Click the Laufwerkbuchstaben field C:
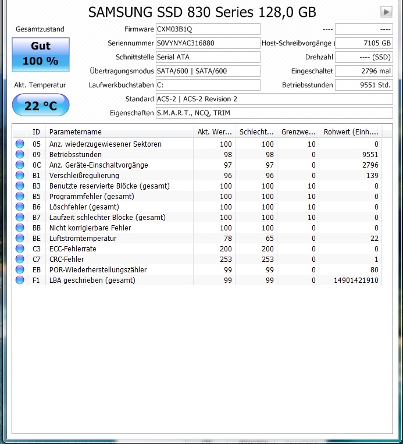The image size is (403, 444). (208, 85)
